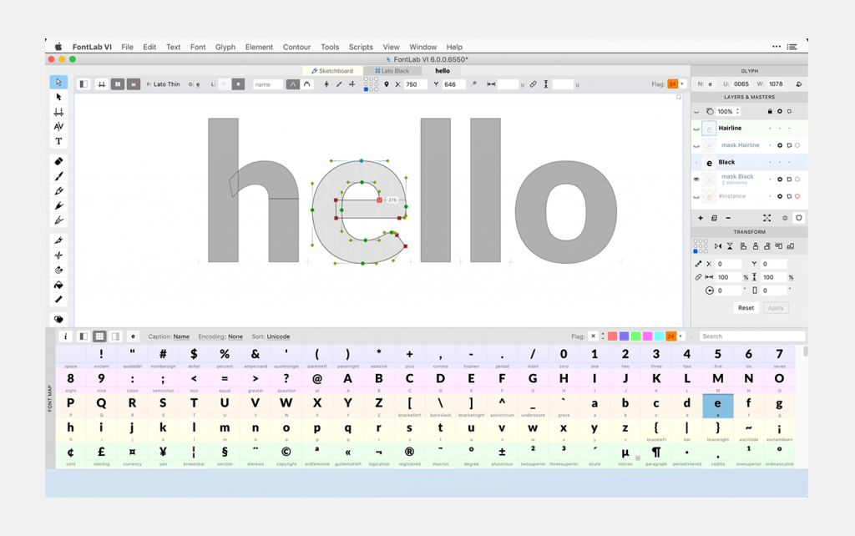This screenshot has height=536, width=855.
Task: Click the smooth node type icon
Action: (307, 84)
